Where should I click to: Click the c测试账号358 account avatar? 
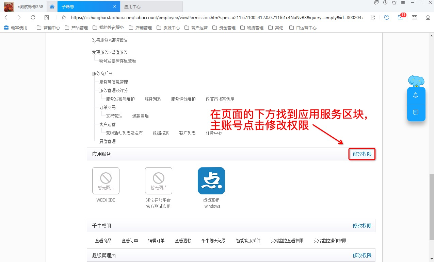(x=9, y=6)
